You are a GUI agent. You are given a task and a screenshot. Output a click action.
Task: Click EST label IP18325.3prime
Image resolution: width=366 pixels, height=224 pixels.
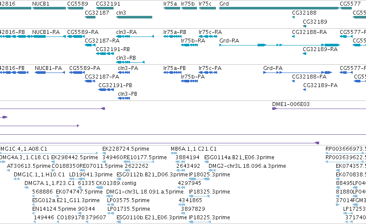pyautogui.click(x=209, y=192)
